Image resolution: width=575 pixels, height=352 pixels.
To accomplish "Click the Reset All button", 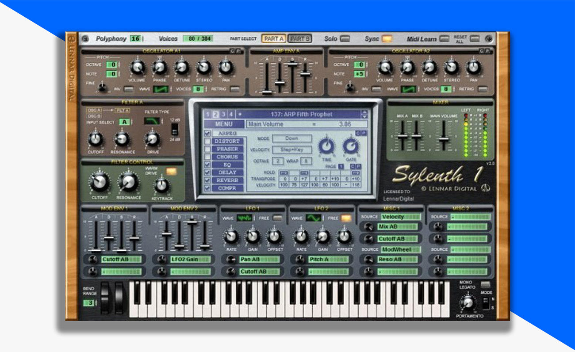I will (x=475, y=39).
